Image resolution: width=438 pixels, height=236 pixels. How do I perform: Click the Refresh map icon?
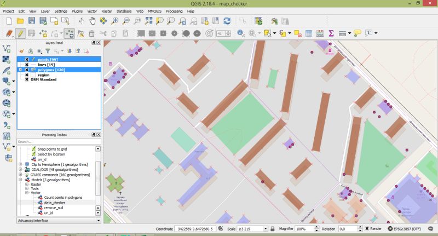pyautogui.click(x=227, y=21)
